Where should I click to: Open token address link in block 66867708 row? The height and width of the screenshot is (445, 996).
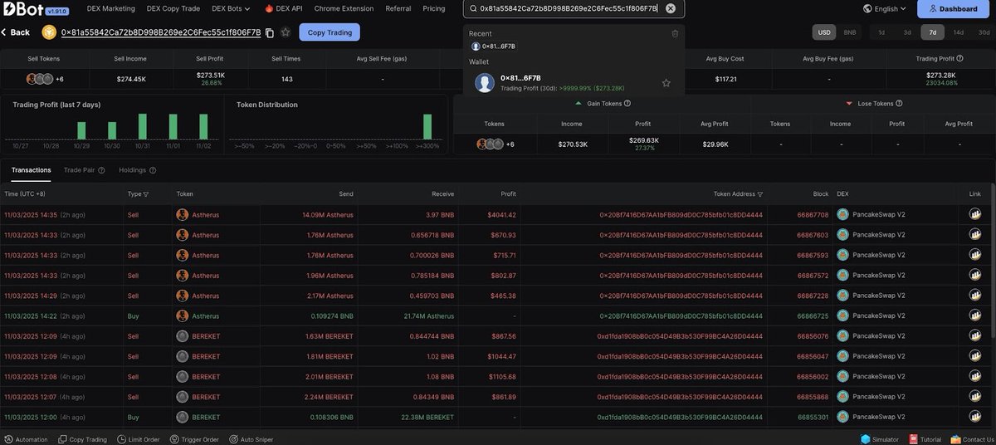[x=681, y=214]
